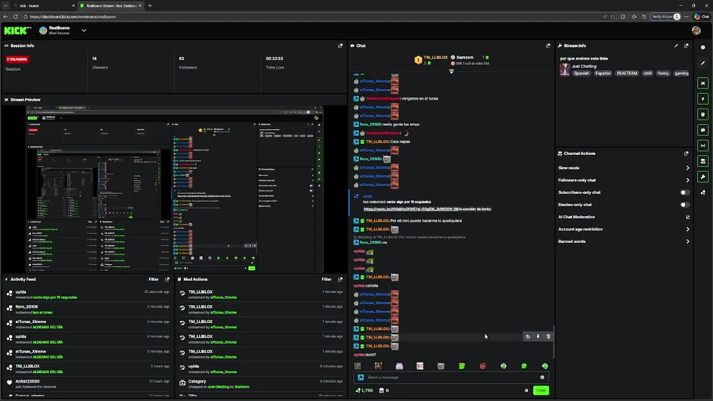Open TM_LLIBLOX top gifter name
This screenshot has height=401, width=713.
(436, 57)
